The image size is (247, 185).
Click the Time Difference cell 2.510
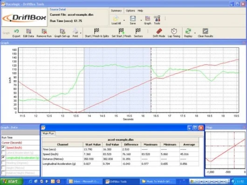coord(131,149)
